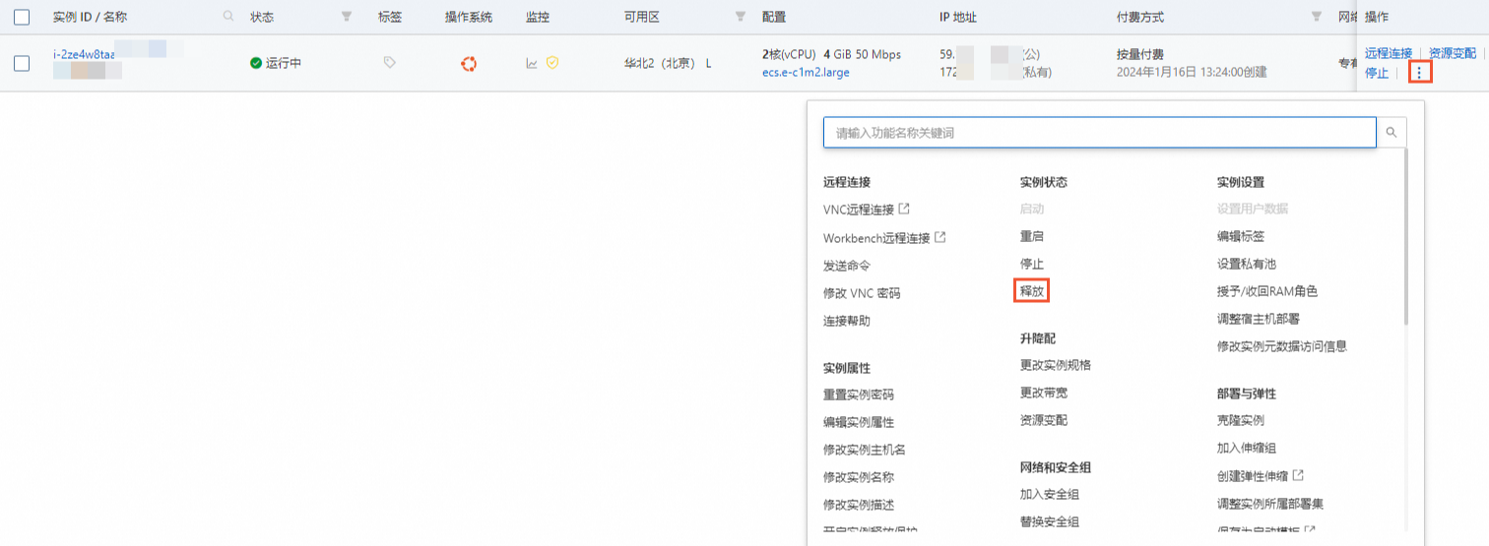Select 修改实例主机名 menu entry
The width and height of the screenshot is (1489, 546).
point(865,450)
